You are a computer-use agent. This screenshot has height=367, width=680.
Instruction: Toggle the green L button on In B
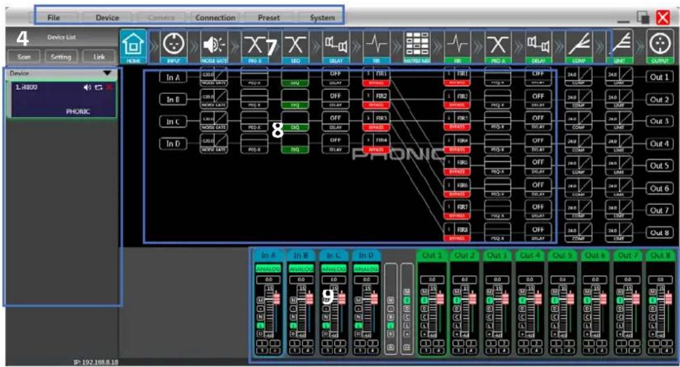tap(293, 325)
